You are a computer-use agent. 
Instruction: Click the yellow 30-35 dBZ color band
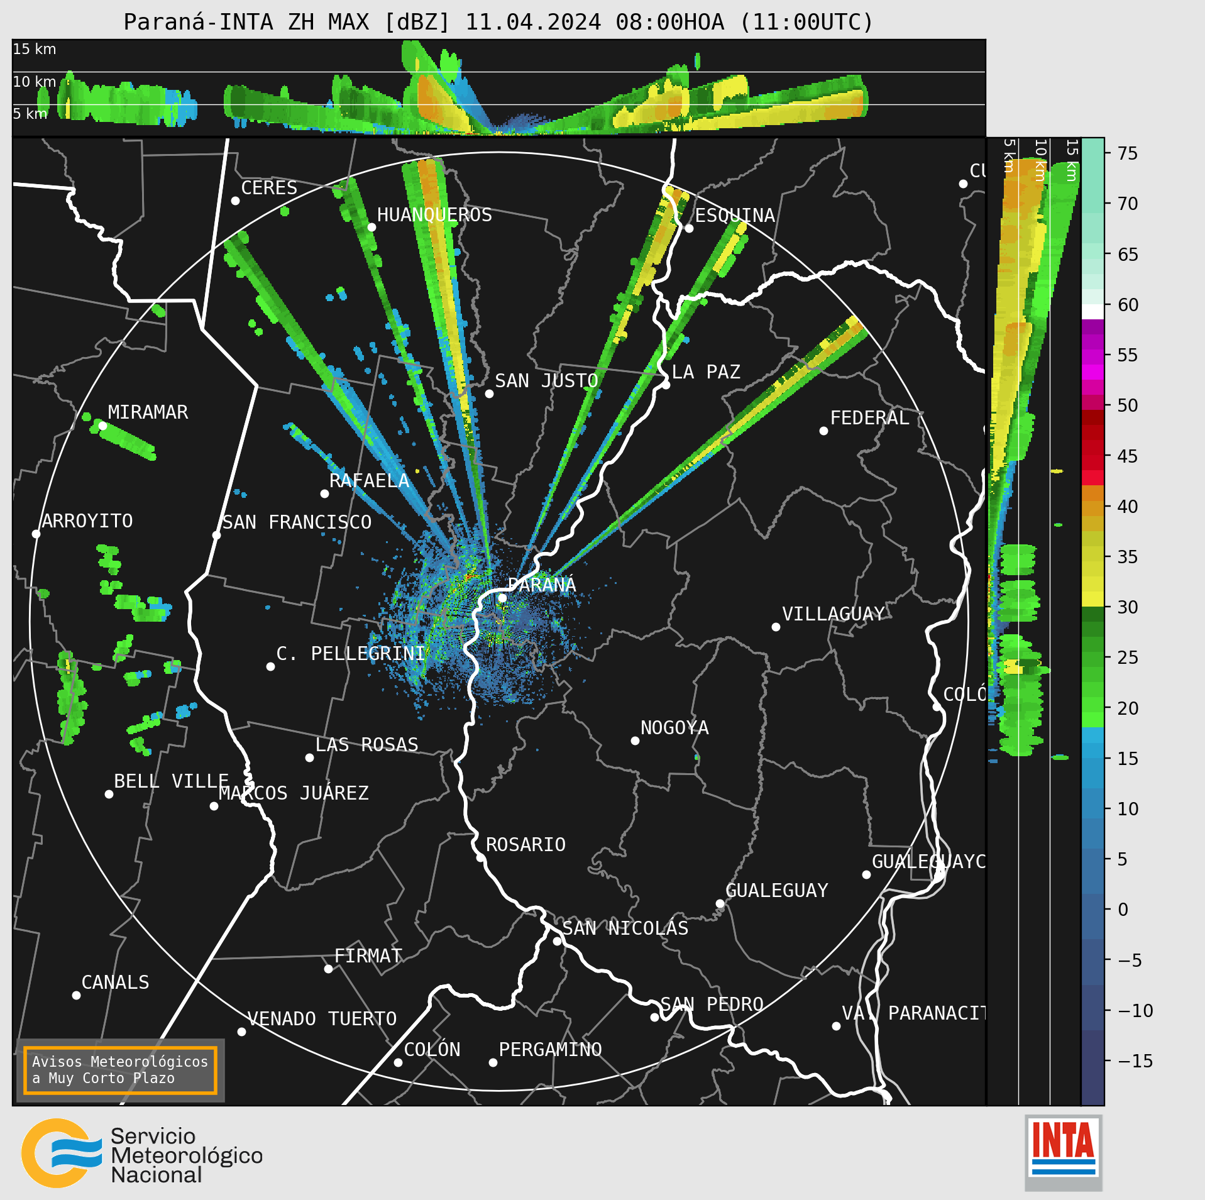point(1093,582)
